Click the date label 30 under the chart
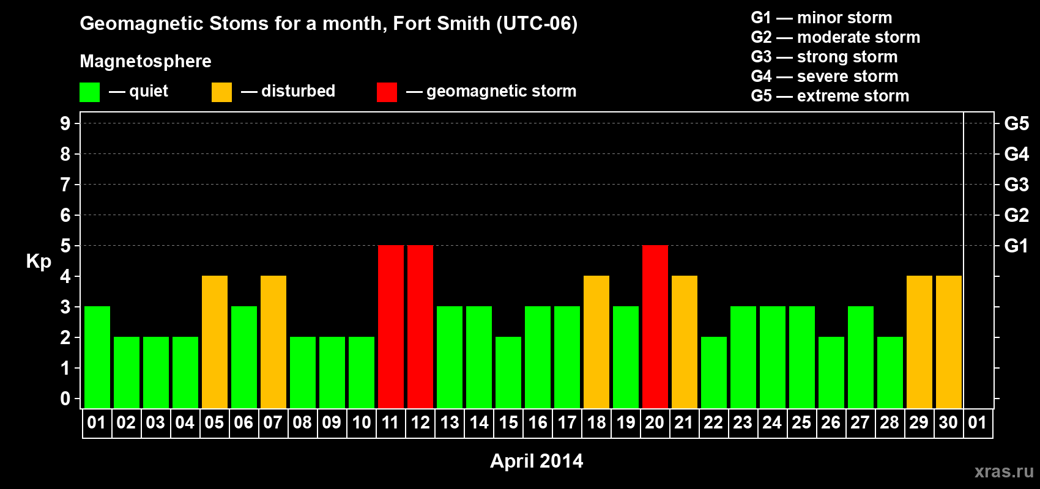Screen dimensions: 1040x489 948,422
